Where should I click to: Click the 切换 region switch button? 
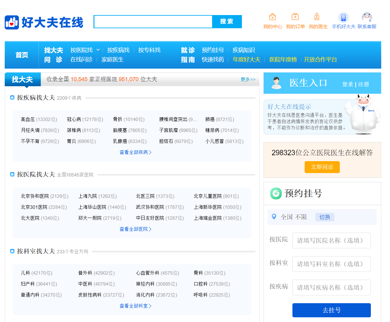click(x=324, y=217)
